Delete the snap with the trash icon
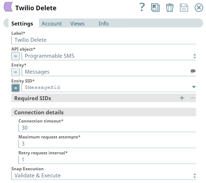 (170, 7)
